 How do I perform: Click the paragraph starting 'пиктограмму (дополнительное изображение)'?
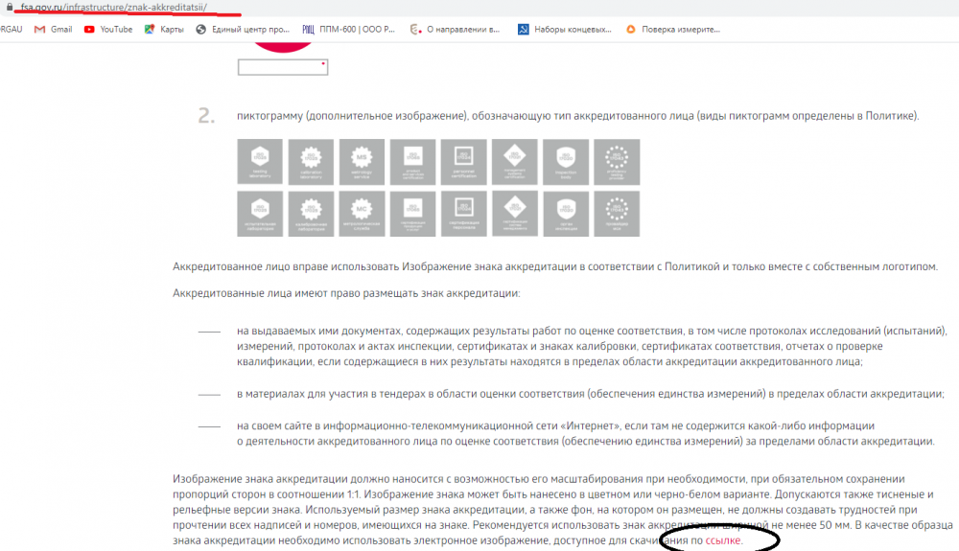[578, 116]
